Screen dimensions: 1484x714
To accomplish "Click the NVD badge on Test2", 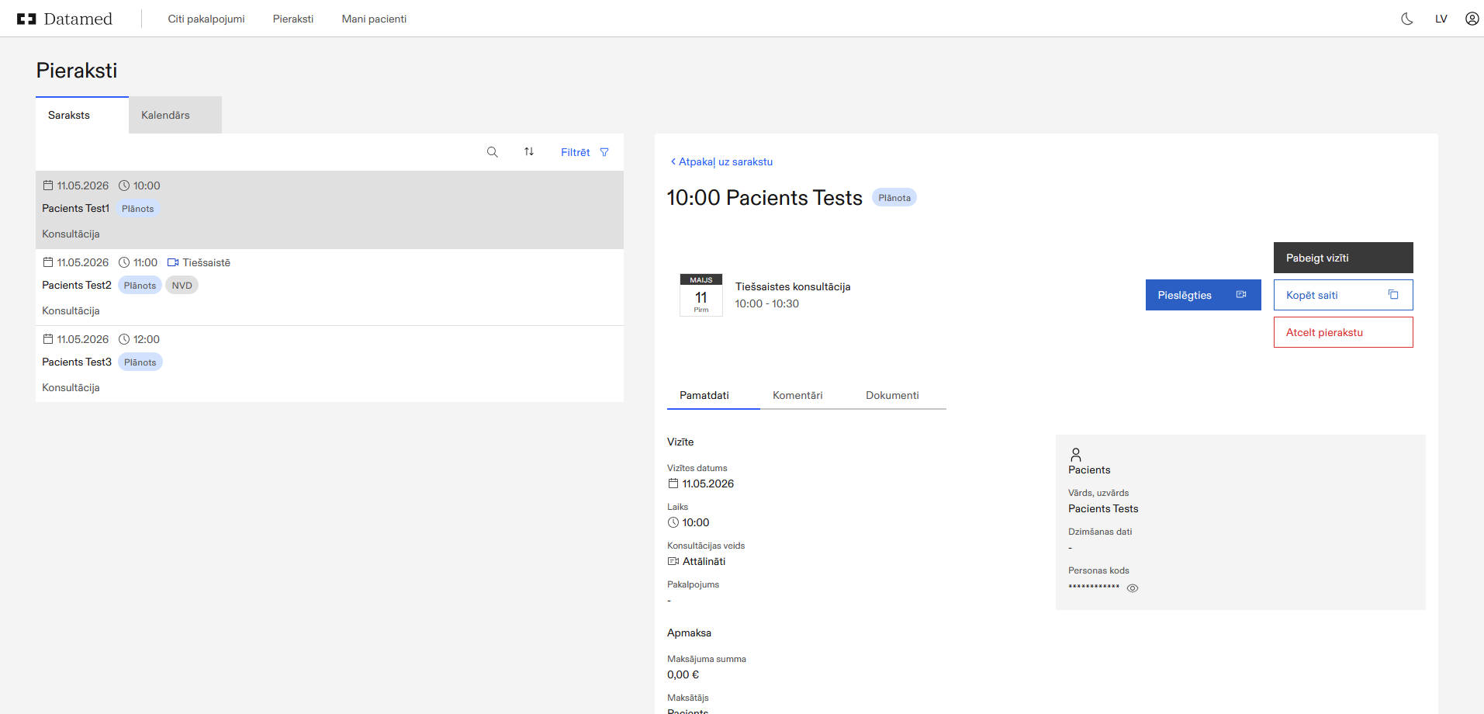I will click(x=182, y=286).
